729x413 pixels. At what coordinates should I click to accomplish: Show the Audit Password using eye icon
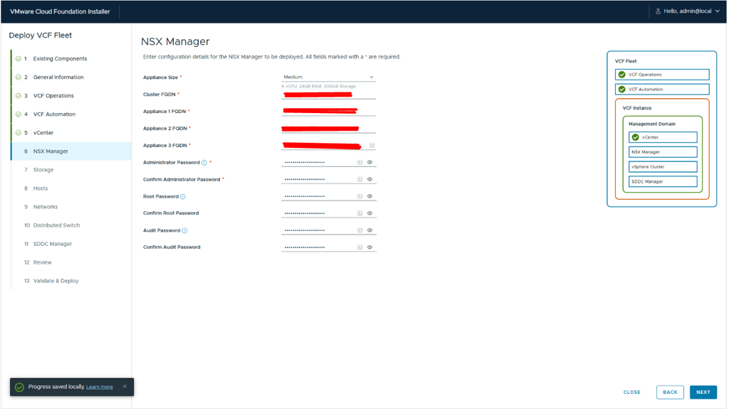pos(370,230)
